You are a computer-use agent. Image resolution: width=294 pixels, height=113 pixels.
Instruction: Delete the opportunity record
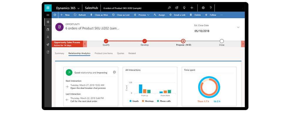[195, 15]
